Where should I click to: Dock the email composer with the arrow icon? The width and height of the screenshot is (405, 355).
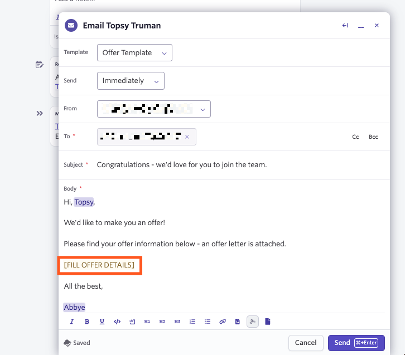coord(345,25)
